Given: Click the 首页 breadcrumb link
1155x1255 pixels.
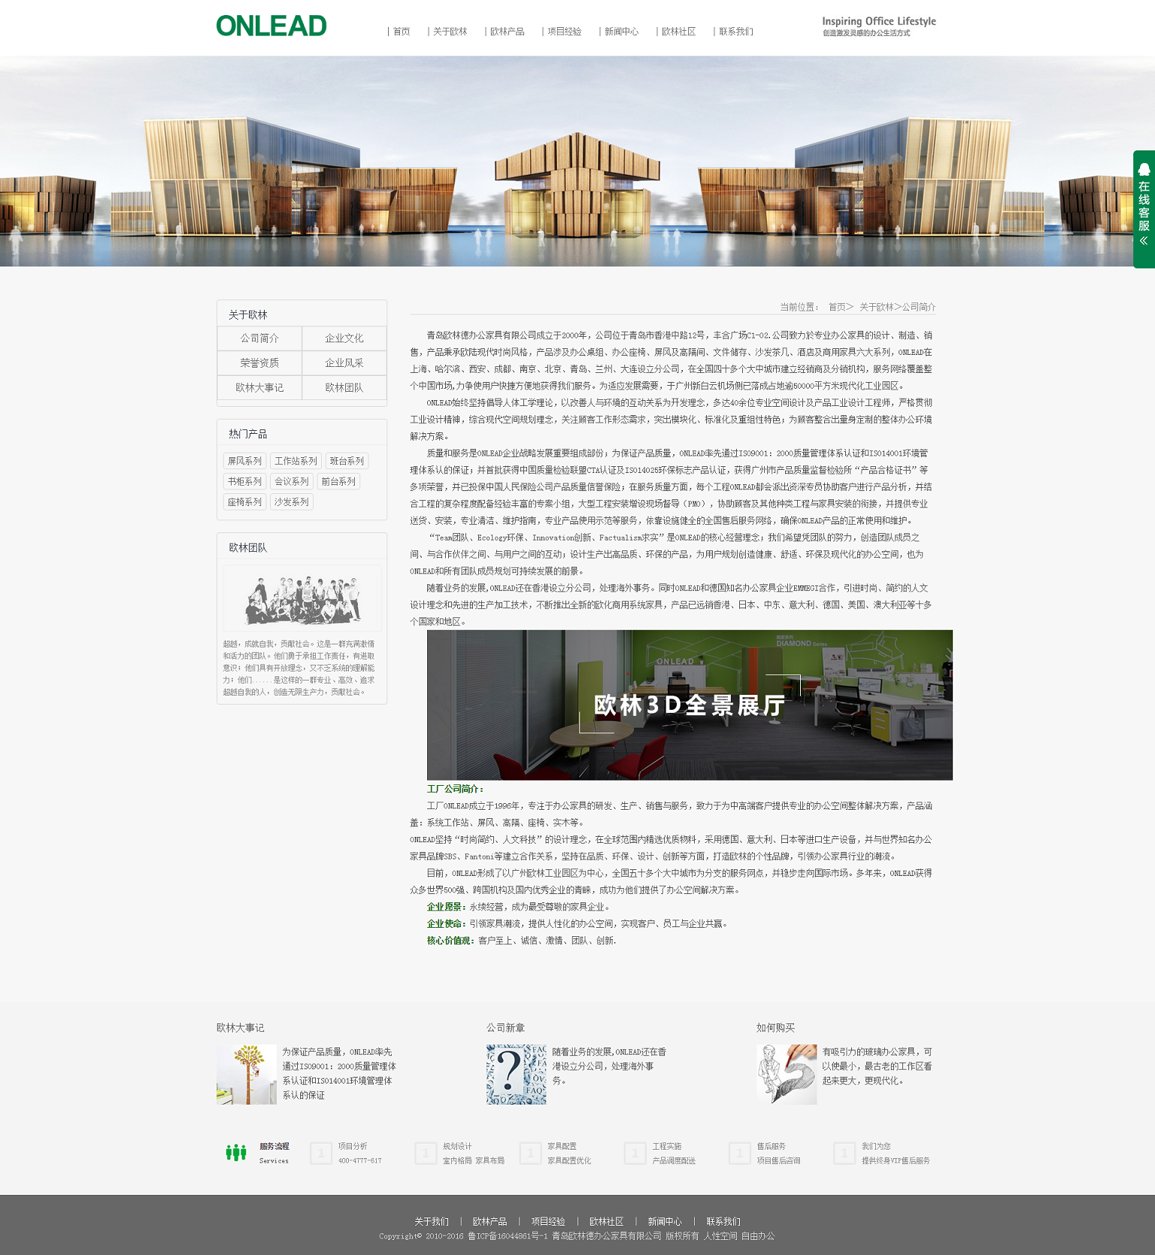Looking at the screenshot, I should (x=837, y=307).
